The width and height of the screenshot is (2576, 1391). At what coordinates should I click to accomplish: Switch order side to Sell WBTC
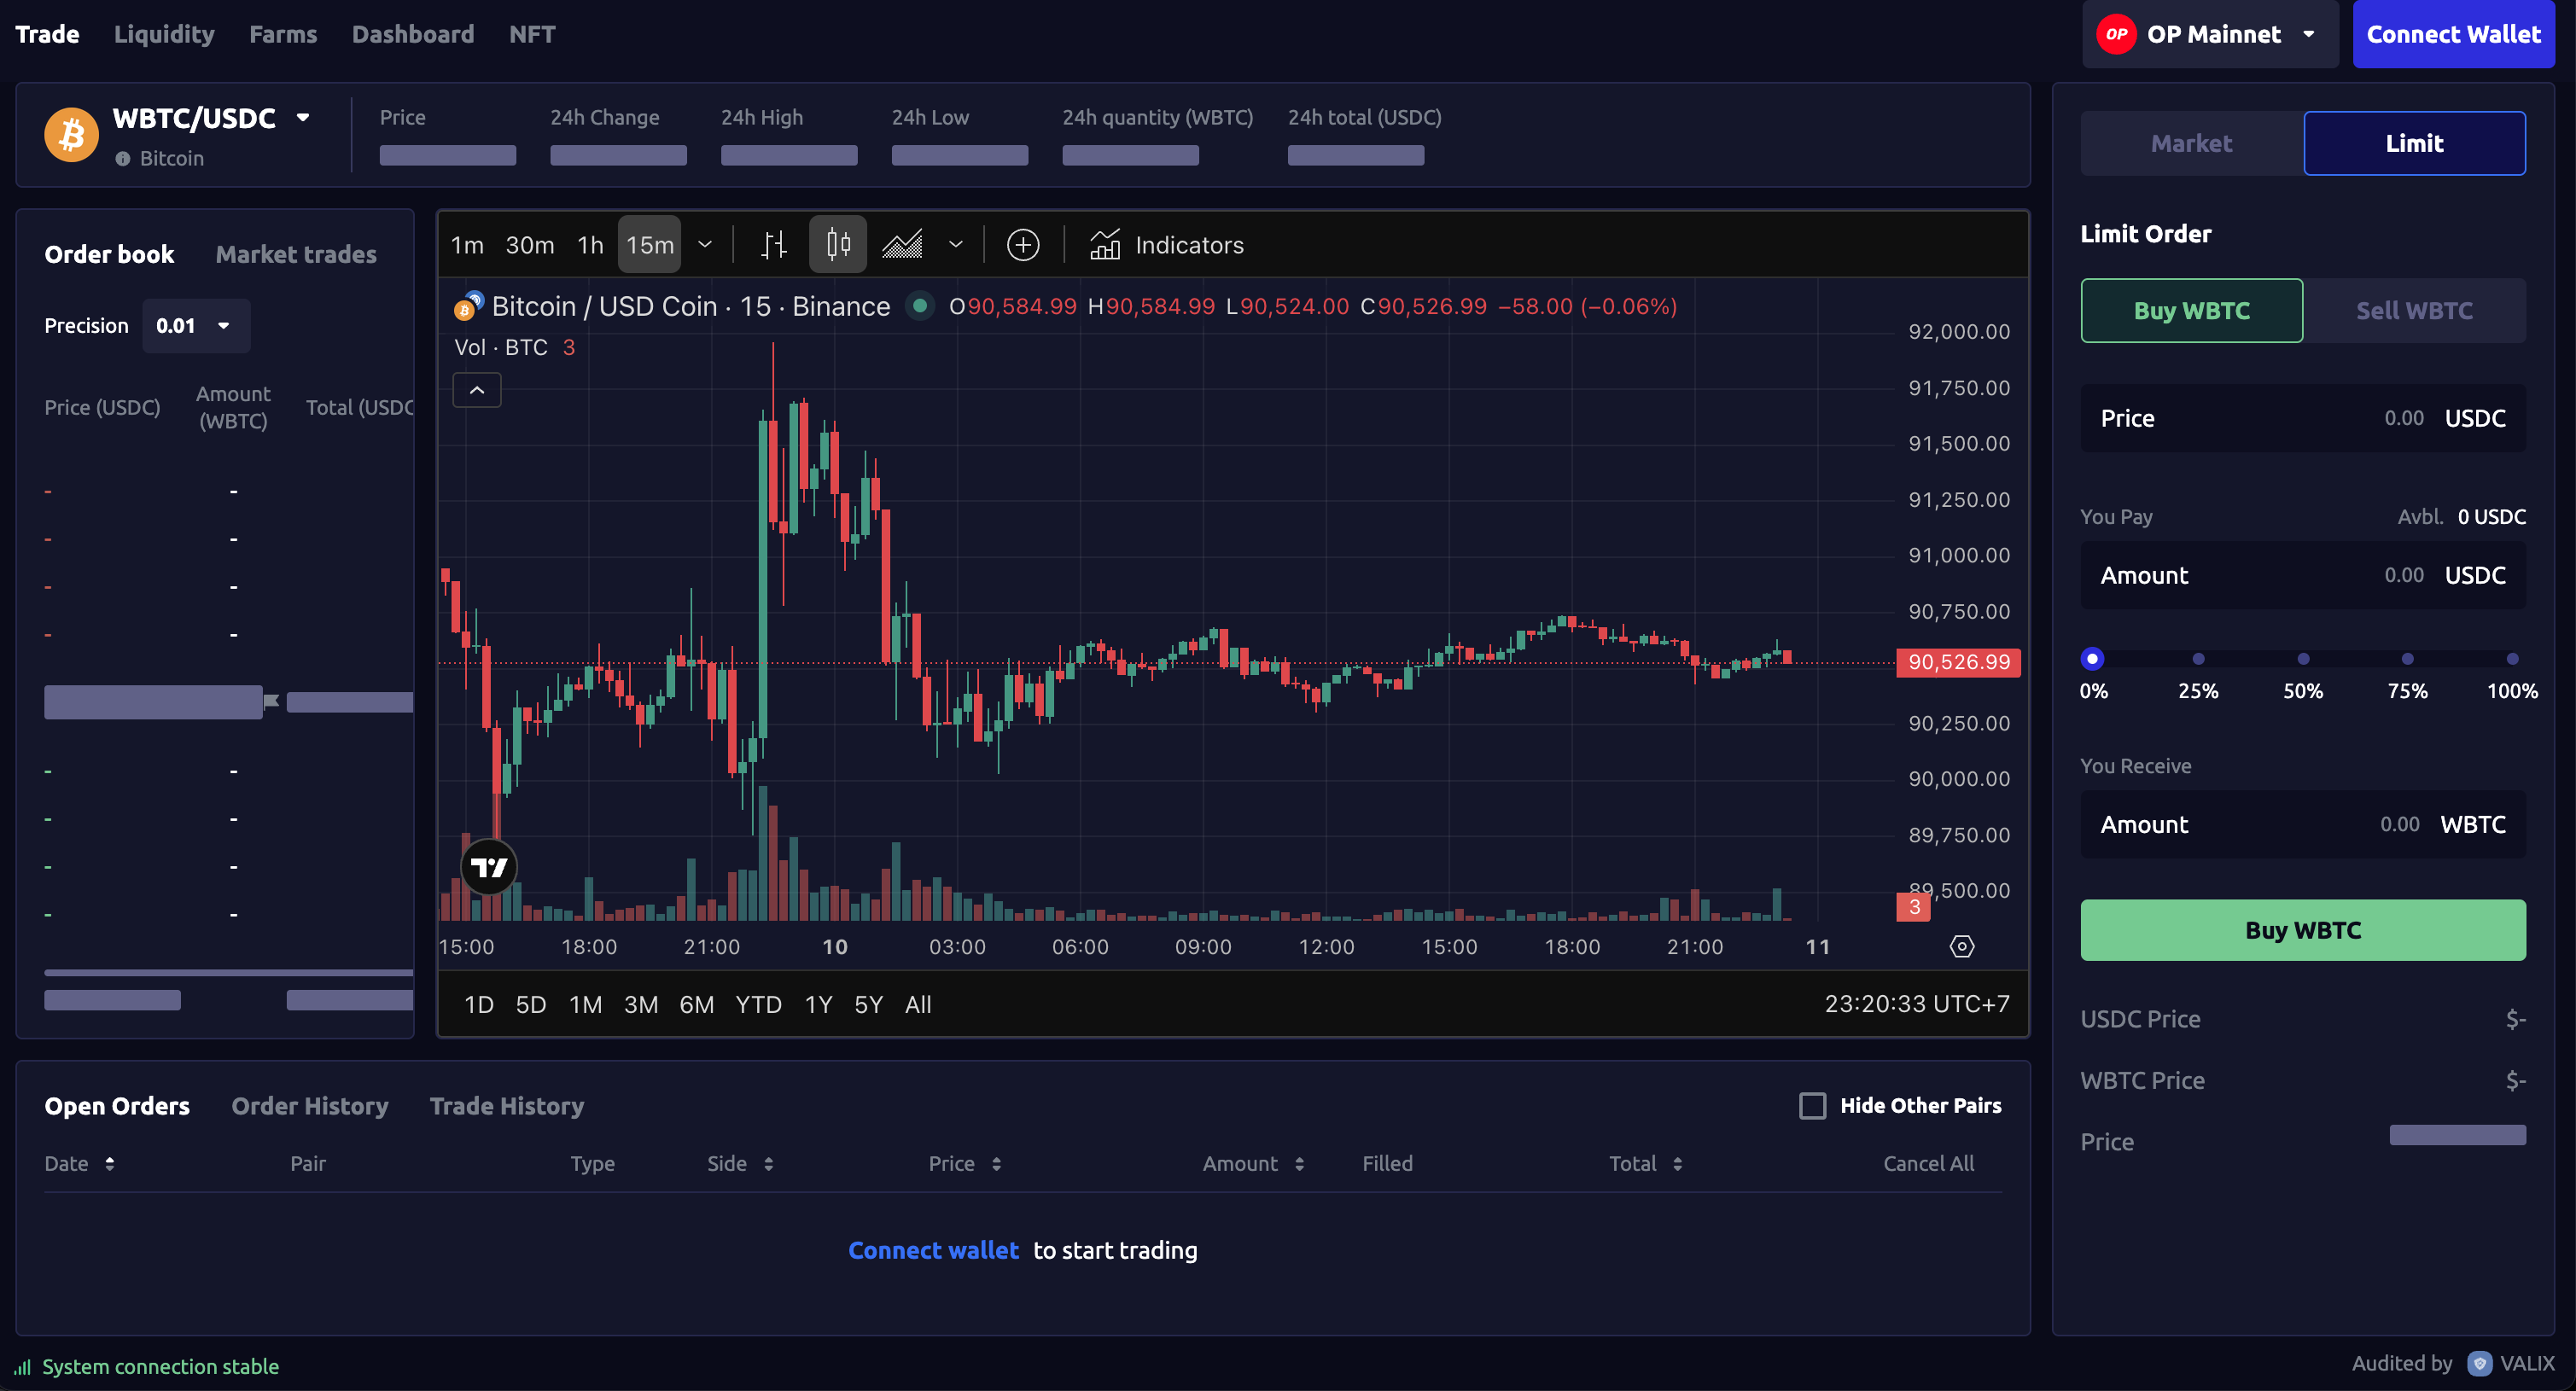(2414, 311)
